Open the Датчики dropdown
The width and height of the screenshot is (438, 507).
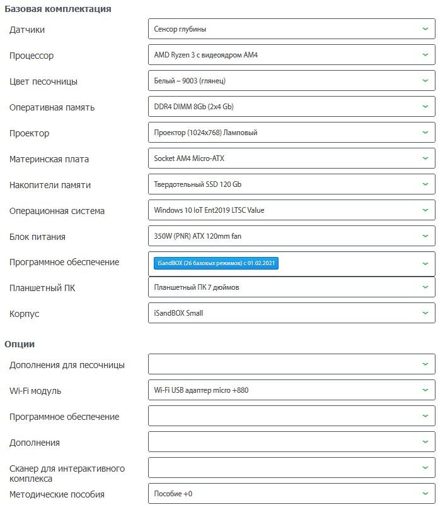(x=291, y=29)
